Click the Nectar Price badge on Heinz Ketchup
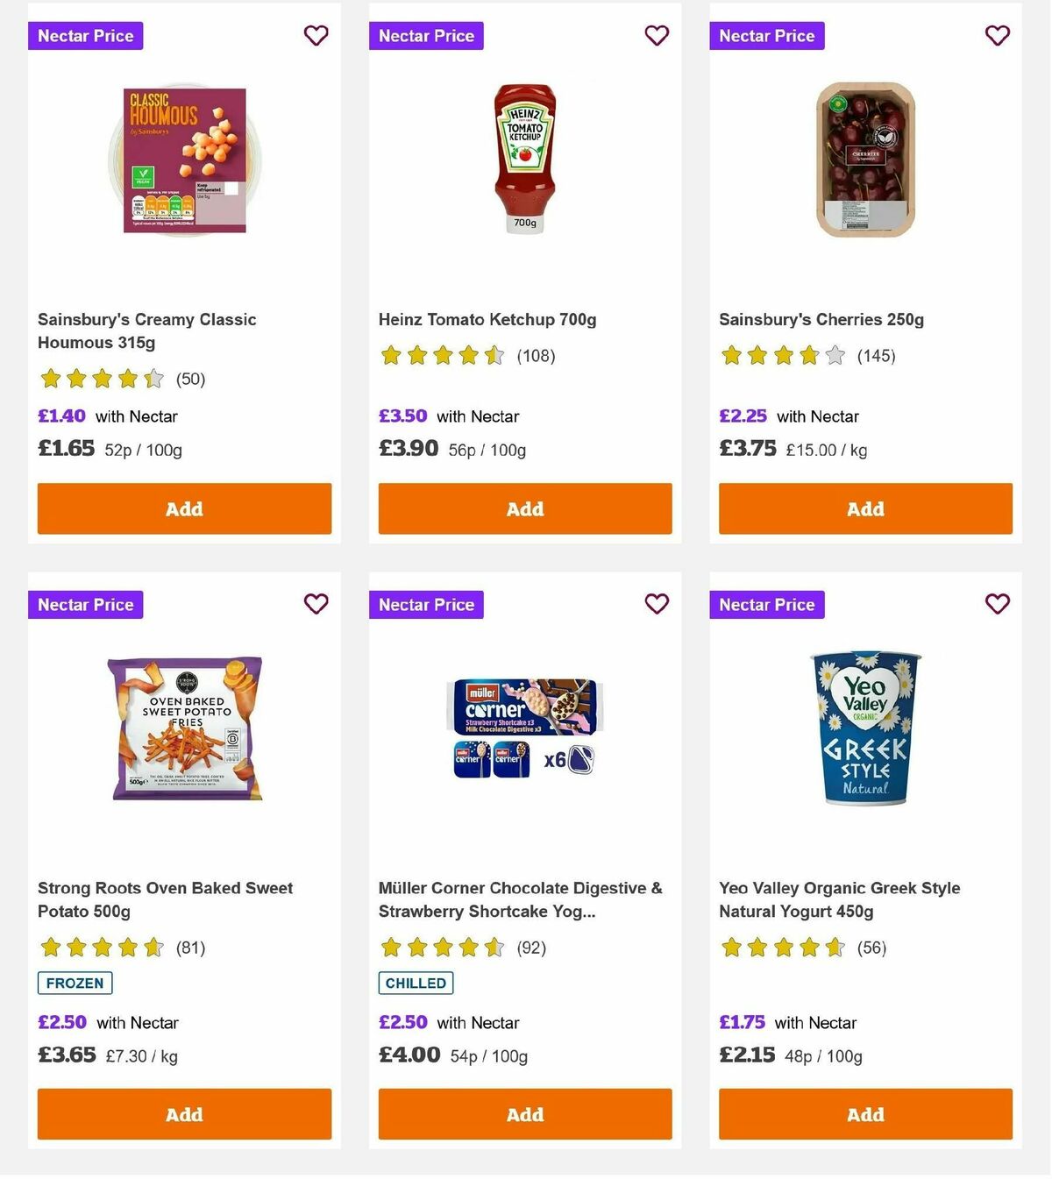The height and width of the screenshot is (1179, 1052). coord(426,36)
